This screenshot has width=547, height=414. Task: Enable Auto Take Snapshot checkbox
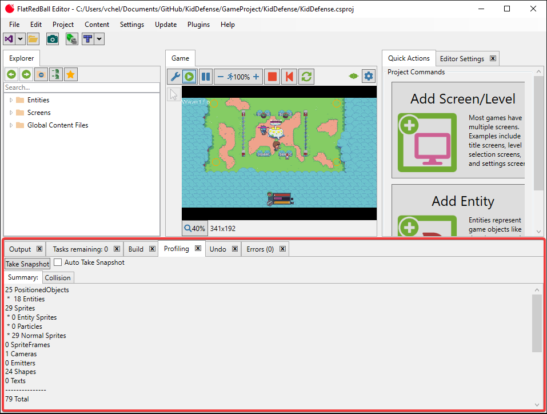[x=58, y=262]
